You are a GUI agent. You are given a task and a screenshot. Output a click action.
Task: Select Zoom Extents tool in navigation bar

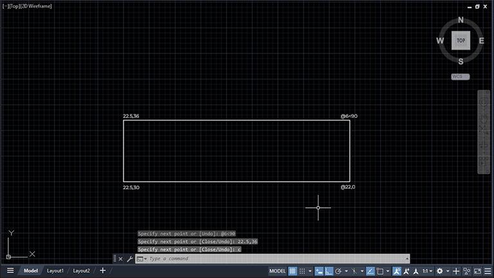pyautogui.click(x=484, y=129)
